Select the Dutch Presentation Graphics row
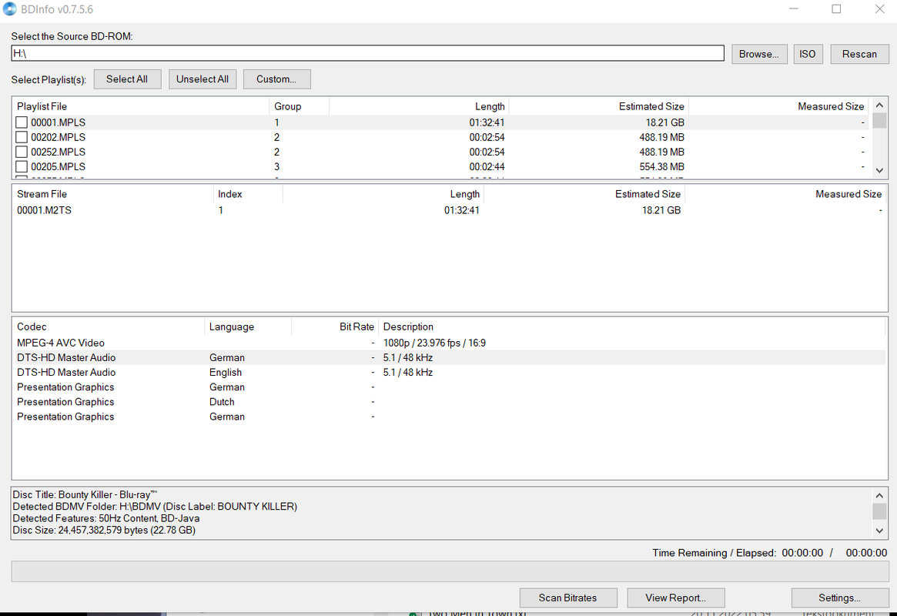The image size is (897, 616). tap(449, 402)
